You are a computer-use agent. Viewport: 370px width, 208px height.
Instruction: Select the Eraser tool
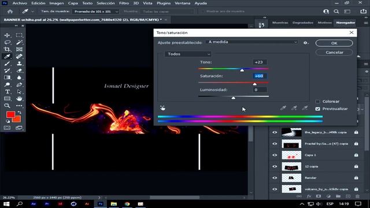pos(19,70)
